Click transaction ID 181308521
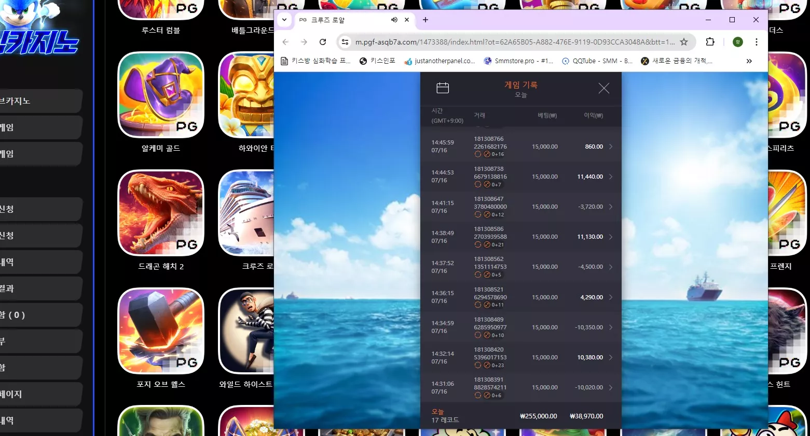This screenshot has width=810, height=436. point(489,289)
